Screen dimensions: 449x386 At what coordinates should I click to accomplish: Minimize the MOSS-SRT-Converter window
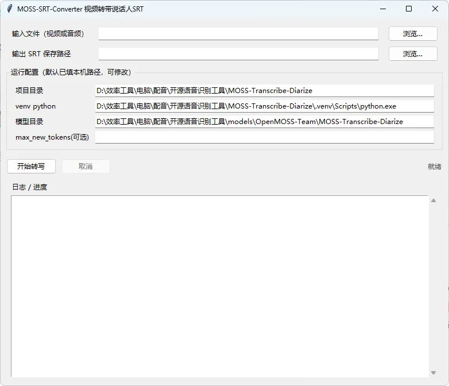[x=383, y=9]
